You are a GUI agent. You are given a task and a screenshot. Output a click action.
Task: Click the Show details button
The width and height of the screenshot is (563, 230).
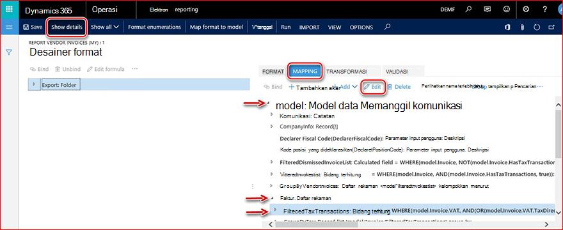(67, 27)
